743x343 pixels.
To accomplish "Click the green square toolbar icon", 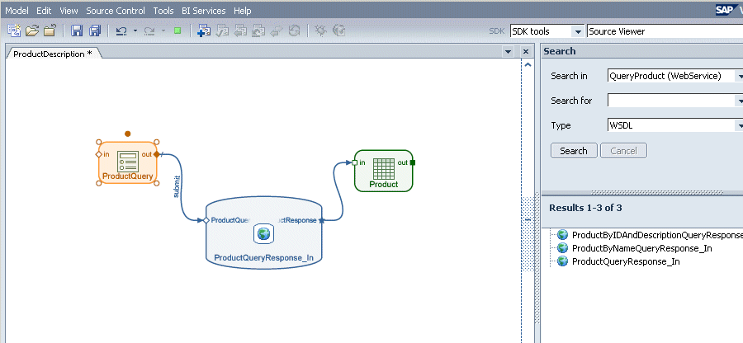I will click(x=177, y=31).
